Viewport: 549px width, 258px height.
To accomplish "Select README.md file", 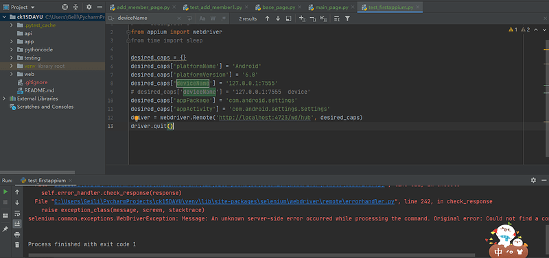I will click(39, 90).
